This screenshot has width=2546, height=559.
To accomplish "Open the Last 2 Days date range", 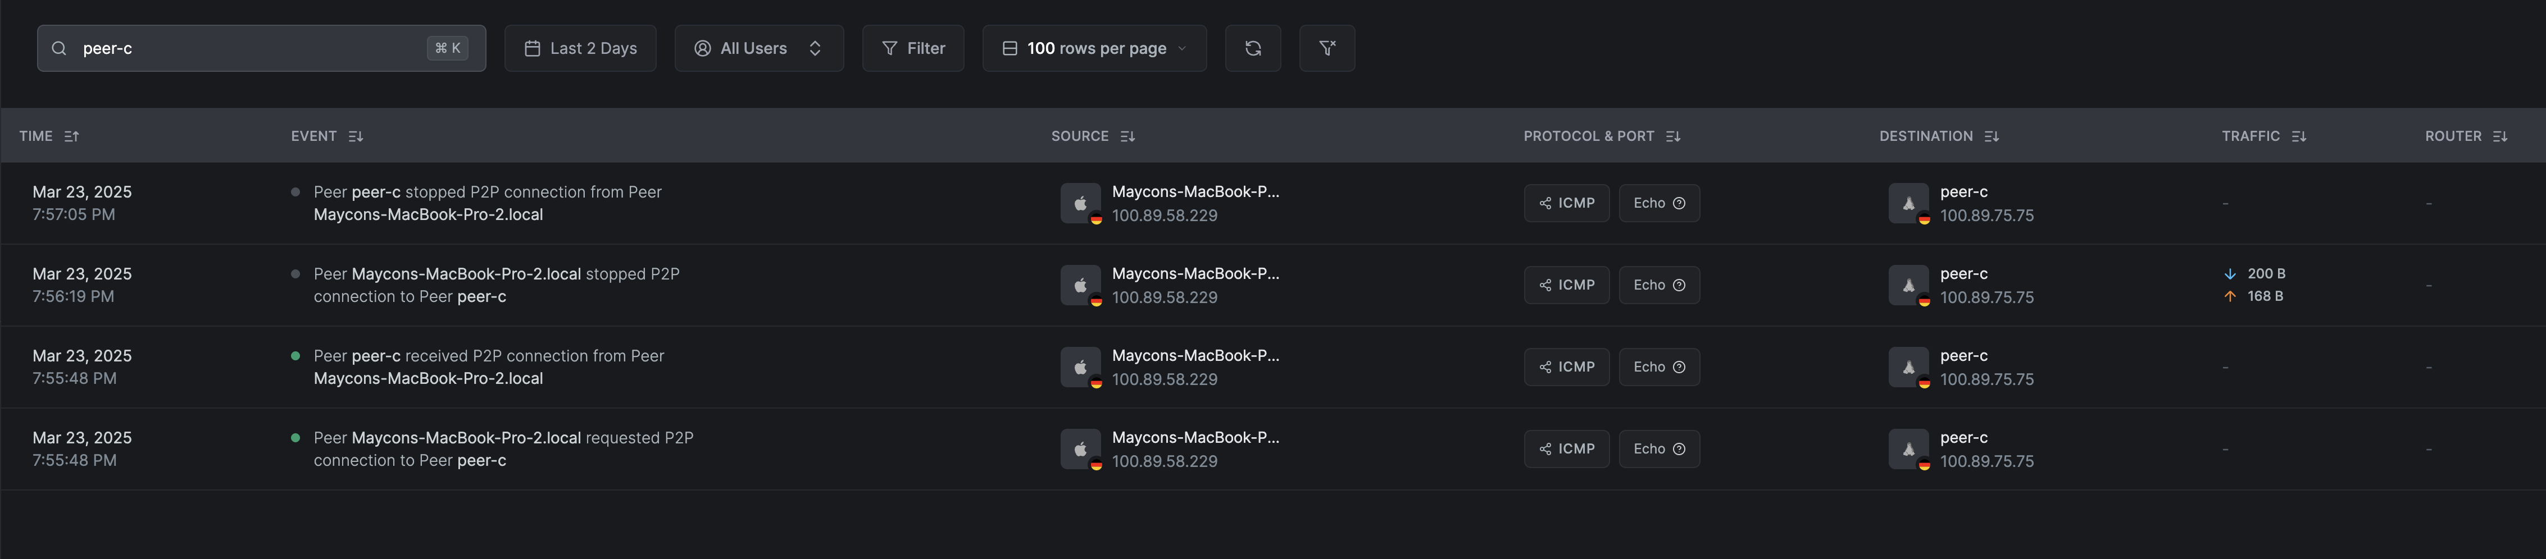I will pyautogui.click(x=580, y=48).
